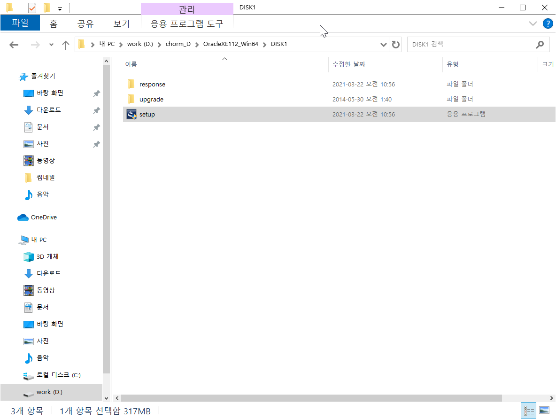Screen dimensions: 556x419
Task: Select the upgrade folder
Action: [x=339, y=99]
